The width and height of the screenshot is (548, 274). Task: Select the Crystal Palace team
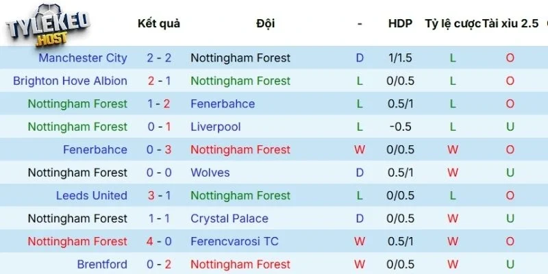coord(229,219)
